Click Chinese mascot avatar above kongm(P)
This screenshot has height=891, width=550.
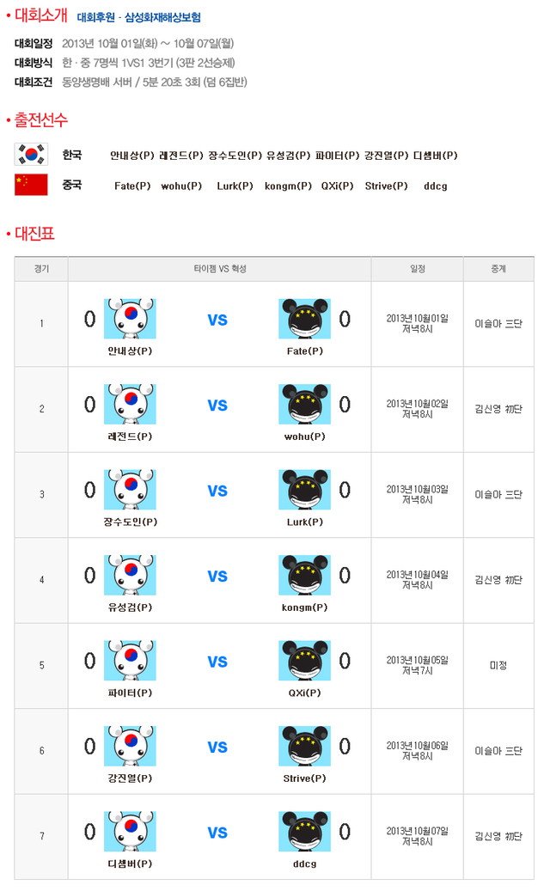point(304,575)
